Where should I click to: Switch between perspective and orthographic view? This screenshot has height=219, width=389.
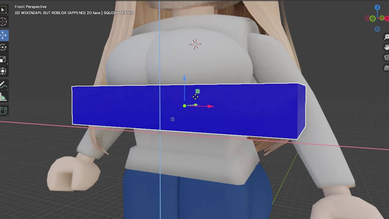(386, 67)
